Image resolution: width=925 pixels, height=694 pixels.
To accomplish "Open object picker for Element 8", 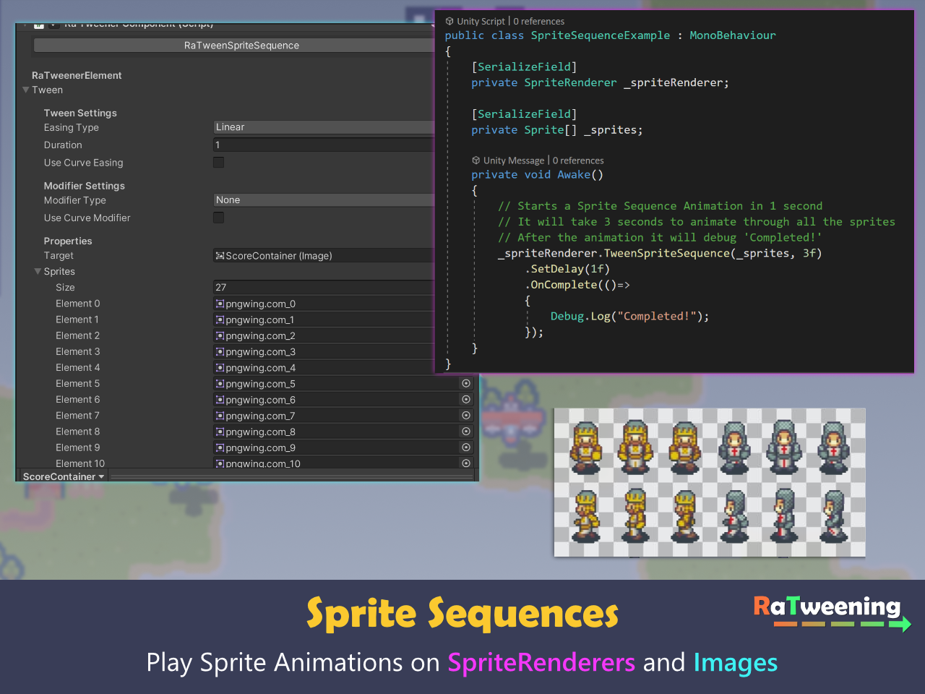I will (x=466, y=432).
